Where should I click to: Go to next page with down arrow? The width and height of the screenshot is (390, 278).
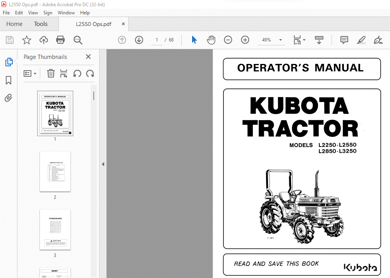coord(139,40)
